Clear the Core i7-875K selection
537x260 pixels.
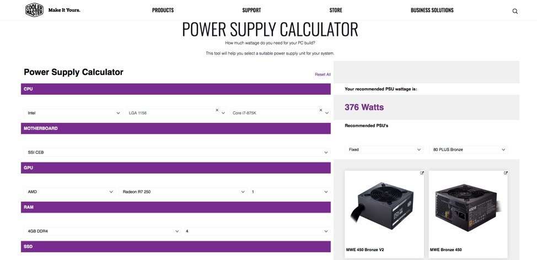coord(321,110)
